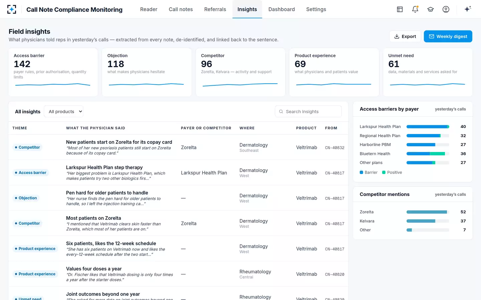The width and height of the screenshot is (481, 300).
Task: Click Competitor tag in Most patients on Zorelta row
Action: click(27, 223)
